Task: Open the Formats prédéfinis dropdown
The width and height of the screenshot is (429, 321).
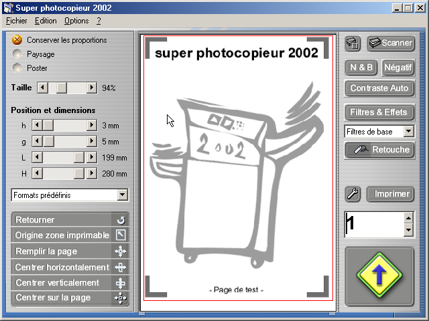Action: point(122,195)
